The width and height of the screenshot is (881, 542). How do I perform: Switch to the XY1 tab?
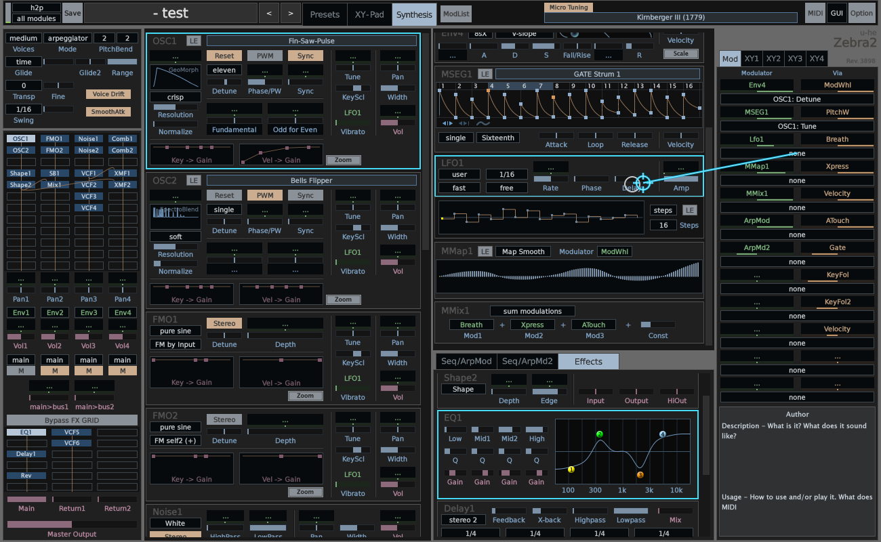(x=752, y=58)
